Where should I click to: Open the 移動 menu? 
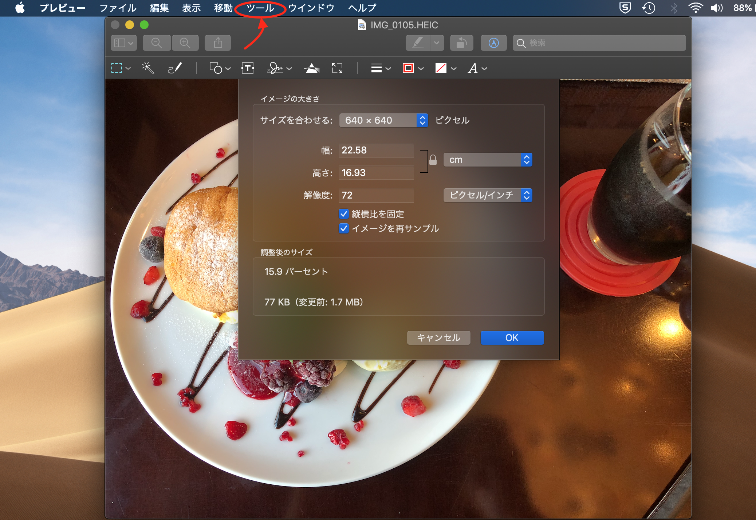(x=223, y=8)
